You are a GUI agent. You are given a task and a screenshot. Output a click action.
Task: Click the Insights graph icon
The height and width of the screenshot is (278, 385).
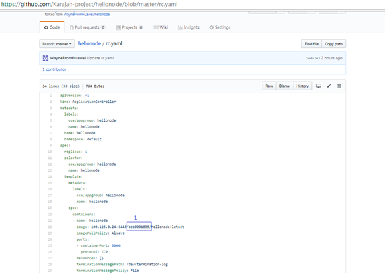click(x=180, y=27)
